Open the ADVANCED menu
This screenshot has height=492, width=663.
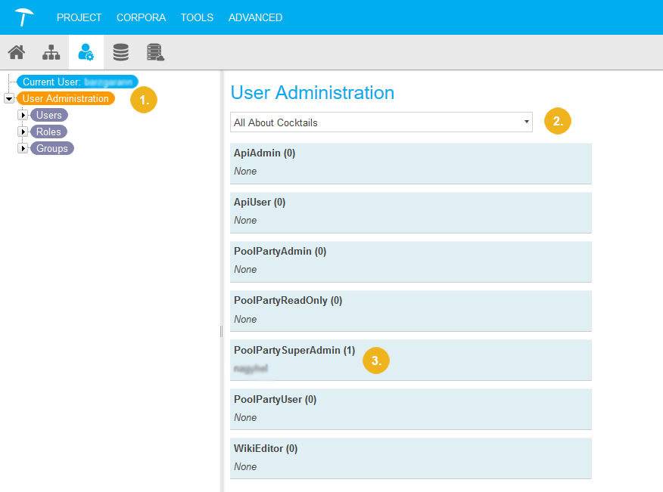coord(255,17)
